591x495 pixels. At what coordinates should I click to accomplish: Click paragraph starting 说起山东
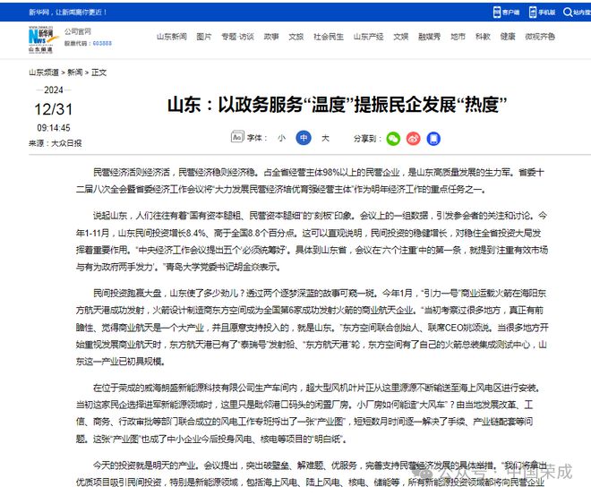[x=312, y=242]
